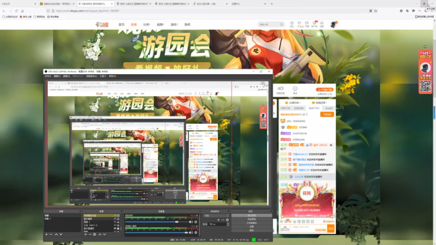Add a new scene in OBS Scenes panel
Image resolution: width=436 pixels, height=245 pixels.
click(46, 234)
